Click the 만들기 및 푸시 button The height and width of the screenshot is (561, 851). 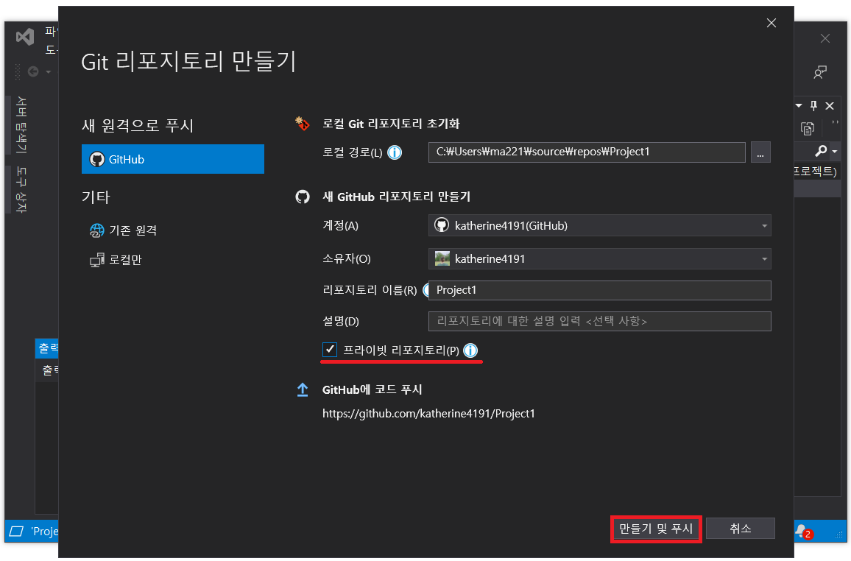(656, 529)
